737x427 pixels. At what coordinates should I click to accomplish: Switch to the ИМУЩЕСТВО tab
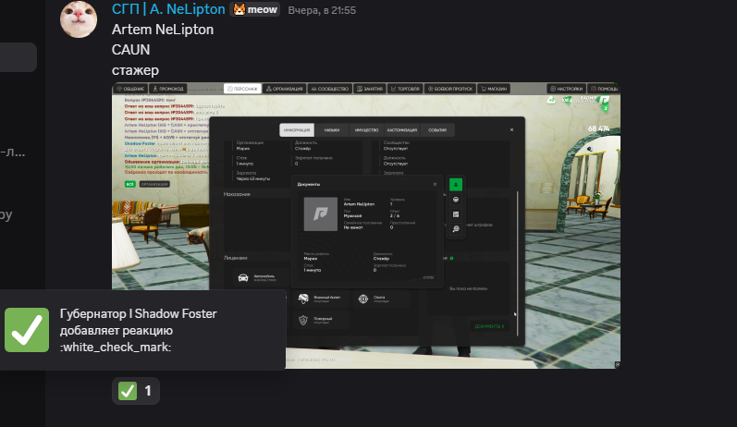365,130
